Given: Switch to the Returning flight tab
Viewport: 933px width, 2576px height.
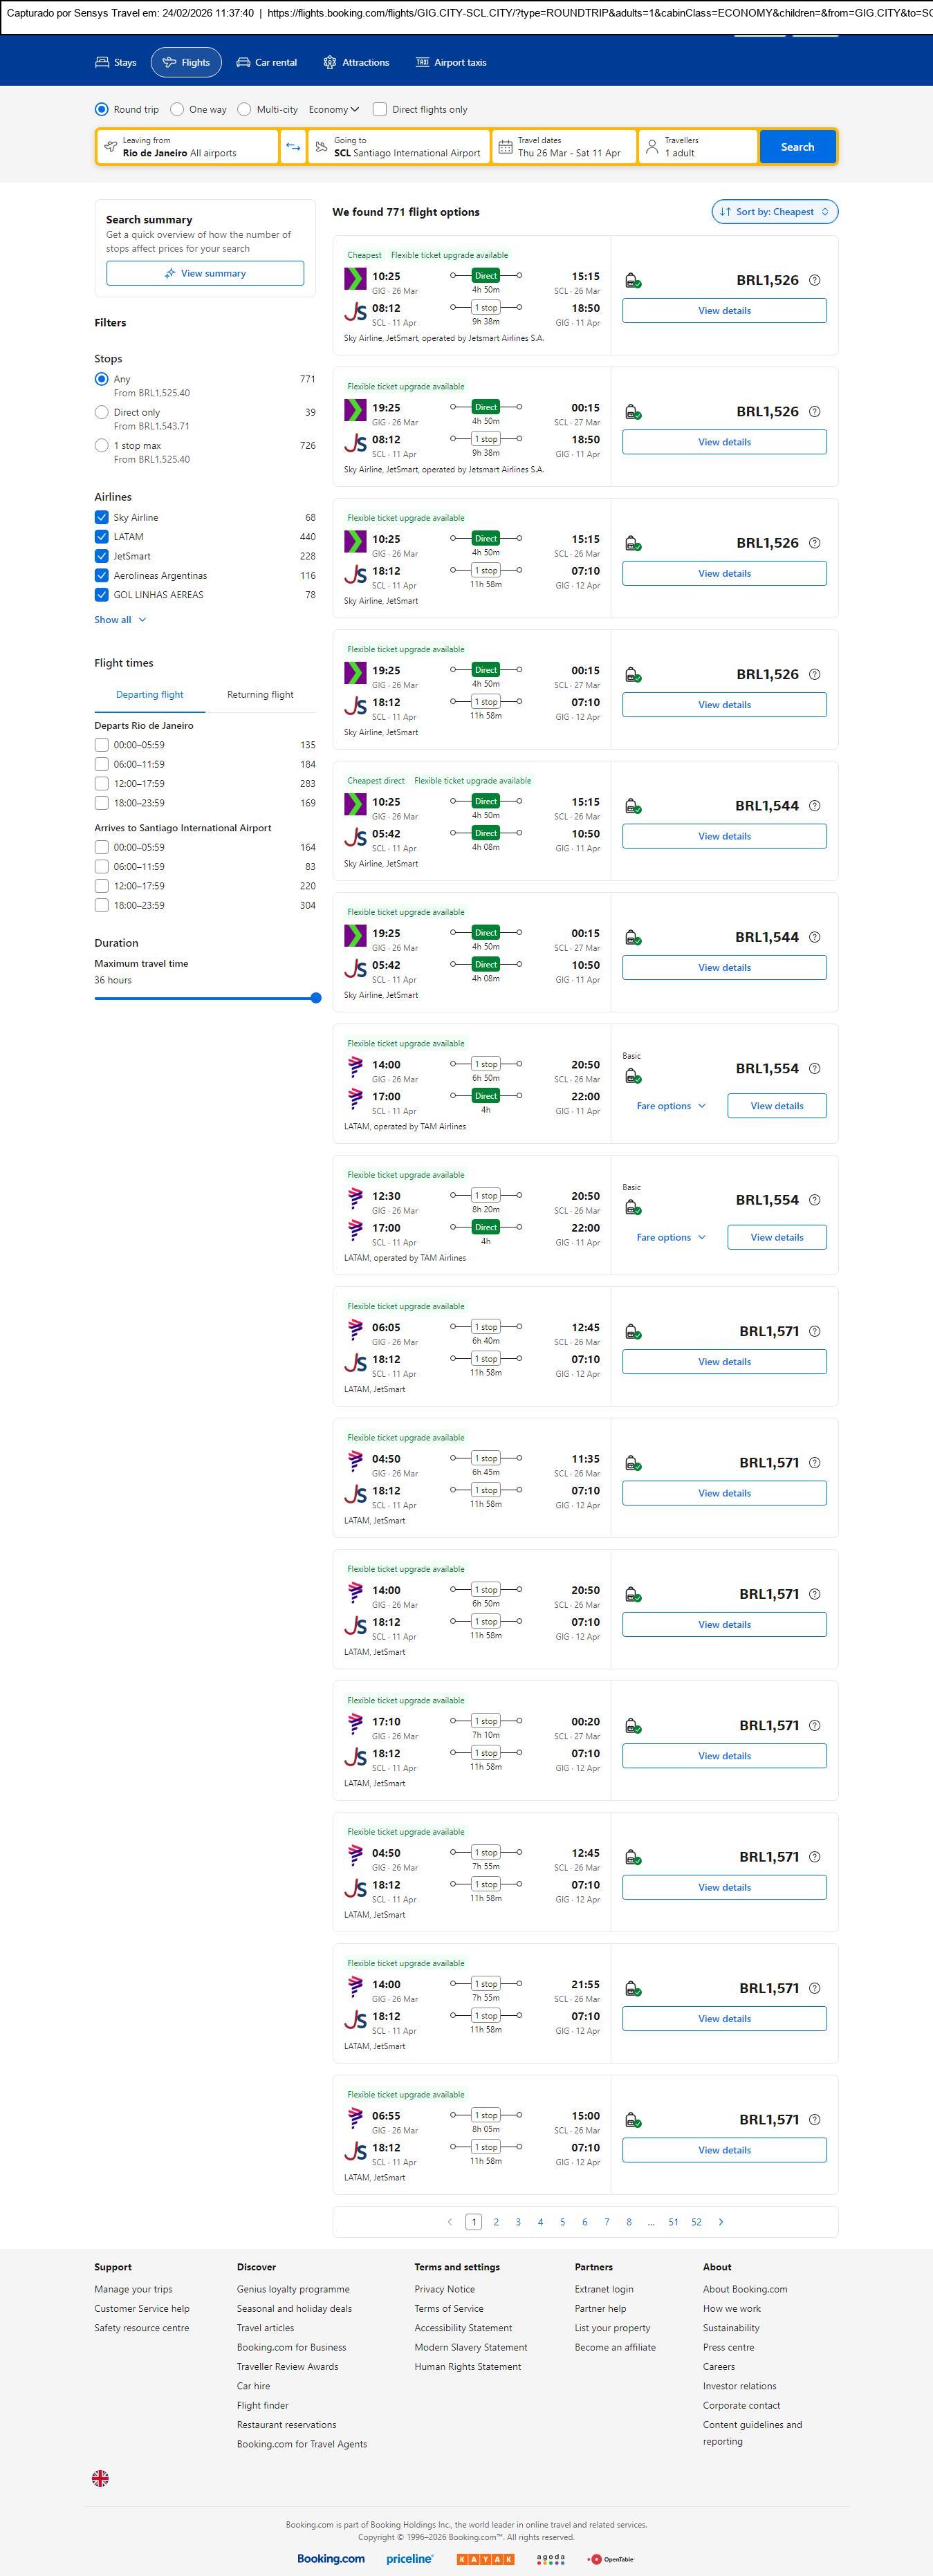Looking at the screenshot, I should coord(260,694).
